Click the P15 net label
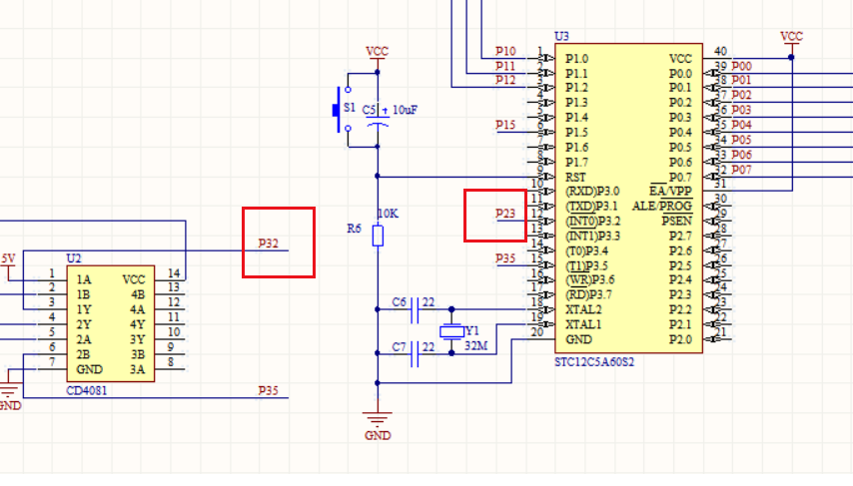This screenshot has width=853, height=486. point(505,125)
